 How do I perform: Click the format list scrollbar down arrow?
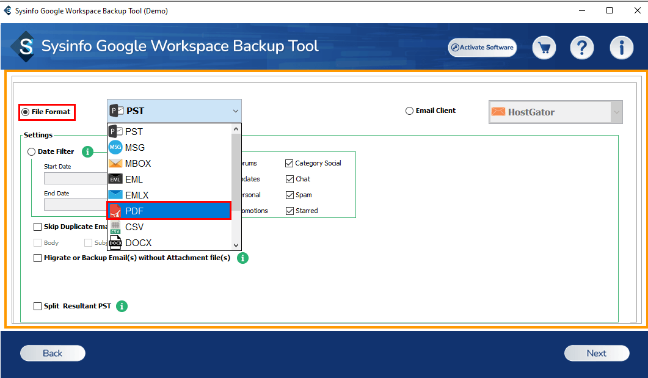[x=237, y=245]
